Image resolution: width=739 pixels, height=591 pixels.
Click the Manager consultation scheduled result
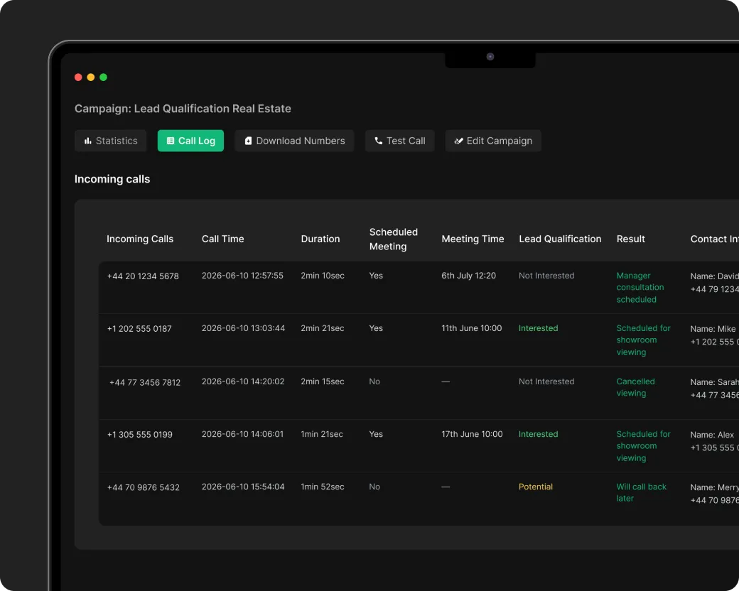640,288
